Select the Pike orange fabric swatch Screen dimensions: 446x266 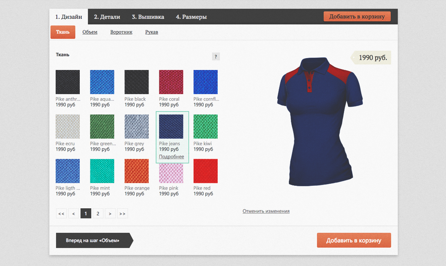click(137, 171)
